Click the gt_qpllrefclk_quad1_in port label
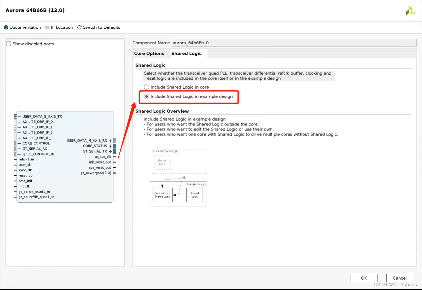The width and height of the screenshot is (422, 290). tap(36, 197)
